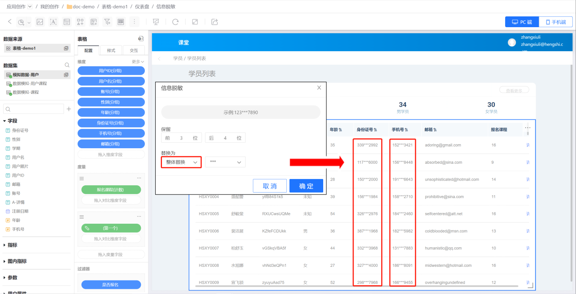Open the 整体替换 dropdown
The height and width of the screenshot is (294, 576).
click(x=182, y=162)
